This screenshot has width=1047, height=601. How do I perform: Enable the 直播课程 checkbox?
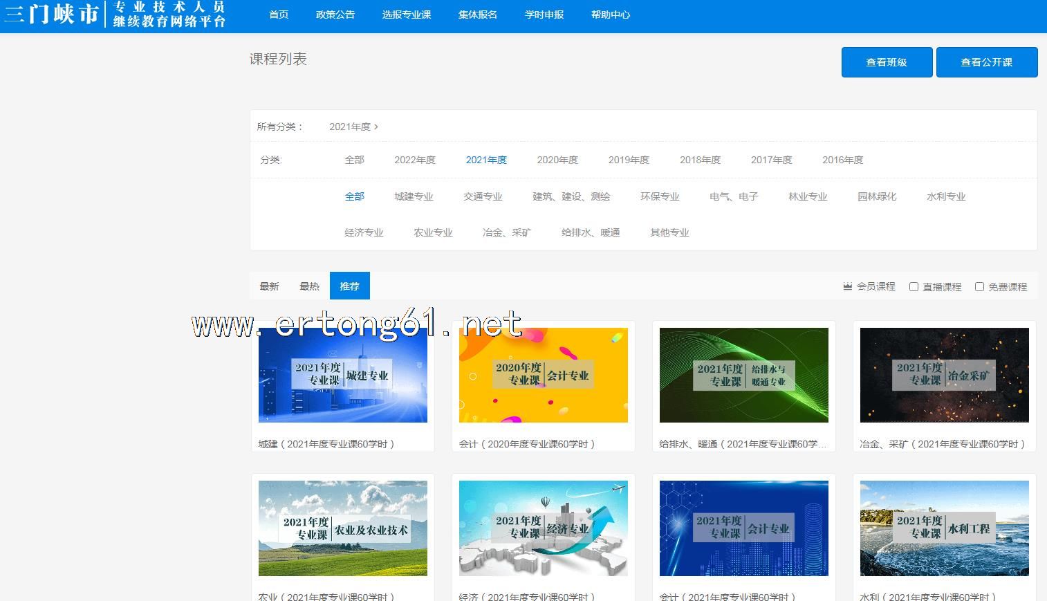[914, 286]
